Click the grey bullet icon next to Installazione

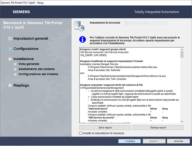(10, 59)
